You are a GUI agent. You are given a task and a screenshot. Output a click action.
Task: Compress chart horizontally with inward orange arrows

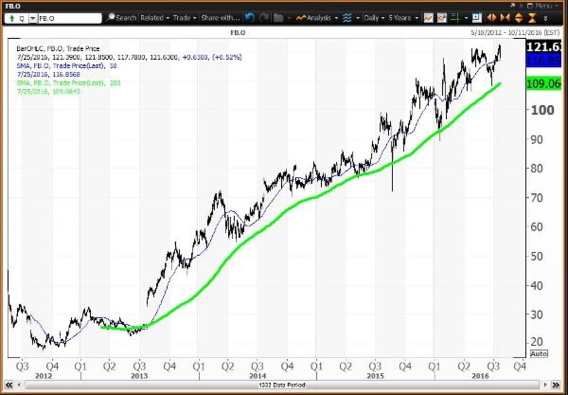(x=505, y=18)
